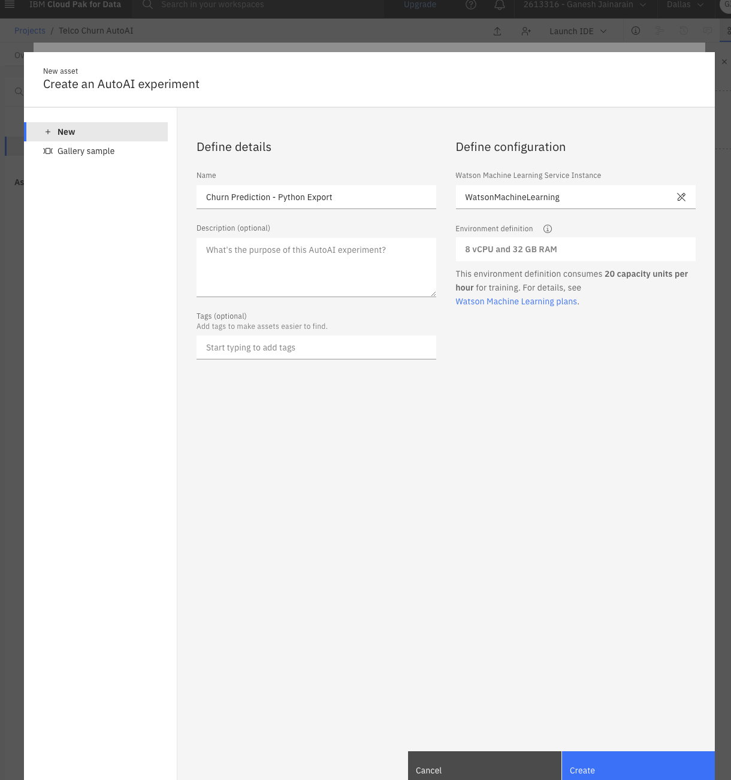Click the Define details heading
Image resolution: width=731 pixels, height=780 pixels.
pyautogui.click(x=234, y=147)
